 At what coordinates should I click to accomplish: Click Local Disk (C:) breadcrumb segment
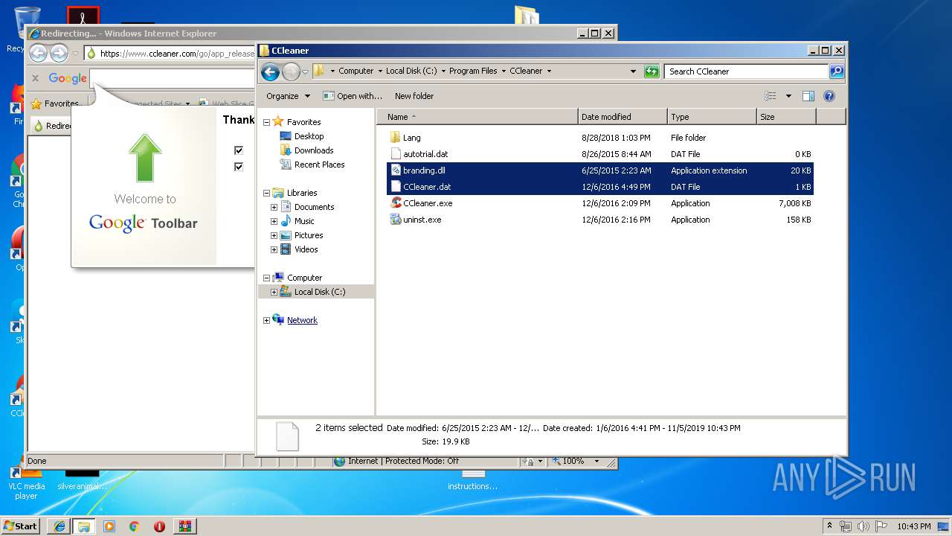tap(411, 71)
